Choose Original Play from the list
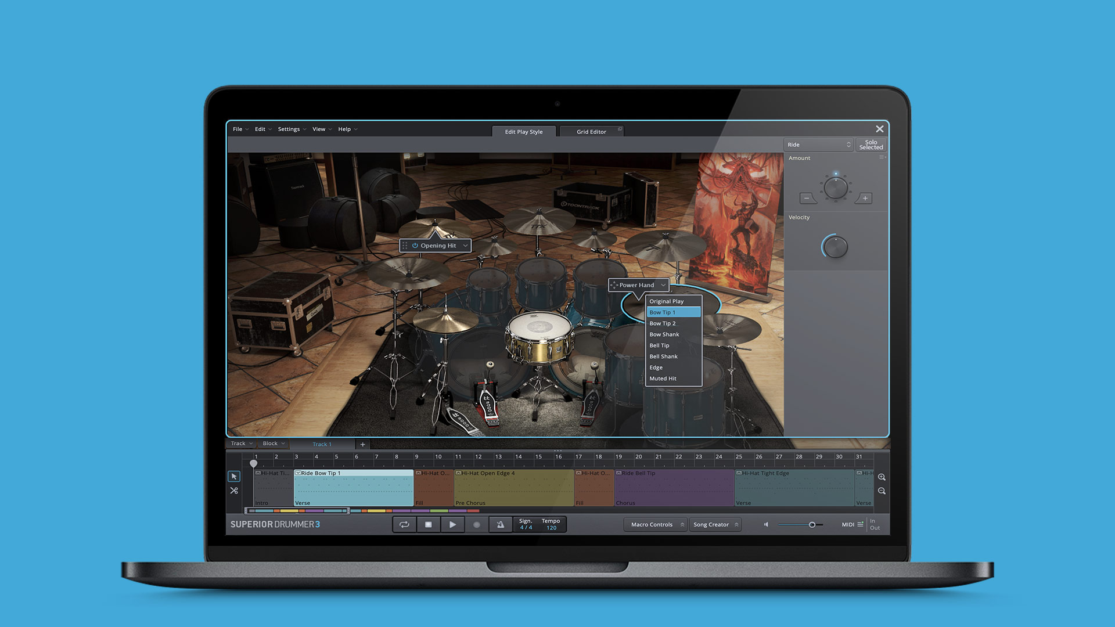Viewport: 1115px width, 627px height. [674, 301]
